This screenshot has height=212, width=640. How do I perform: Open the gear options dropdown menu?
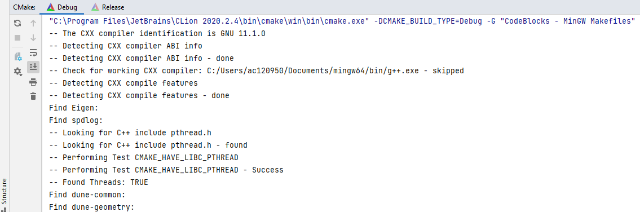[17, 72]
